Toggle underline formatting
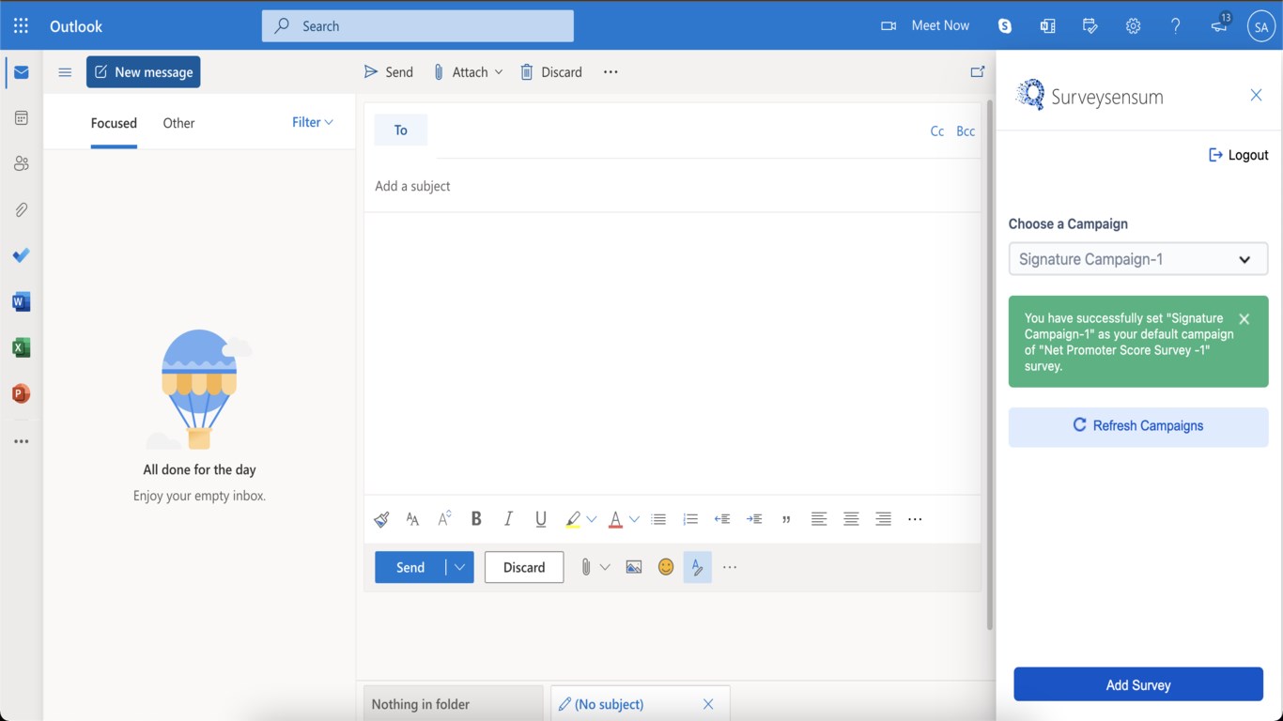The width and height of the screenshot is (1283, 721). point(540,519)
